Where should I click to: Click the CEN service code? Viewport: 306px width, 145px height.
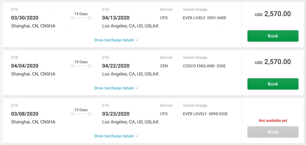tap(164, 66)
